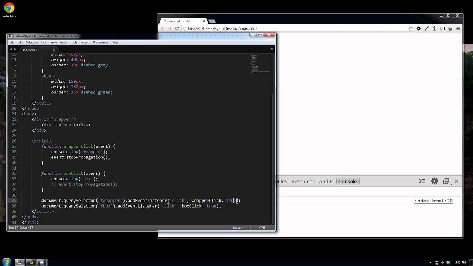Image resolution: width=473 pixels, height=266 pixels.
Task: Click the '<div id='wrapper'>' line
Action: pos(54,119)
